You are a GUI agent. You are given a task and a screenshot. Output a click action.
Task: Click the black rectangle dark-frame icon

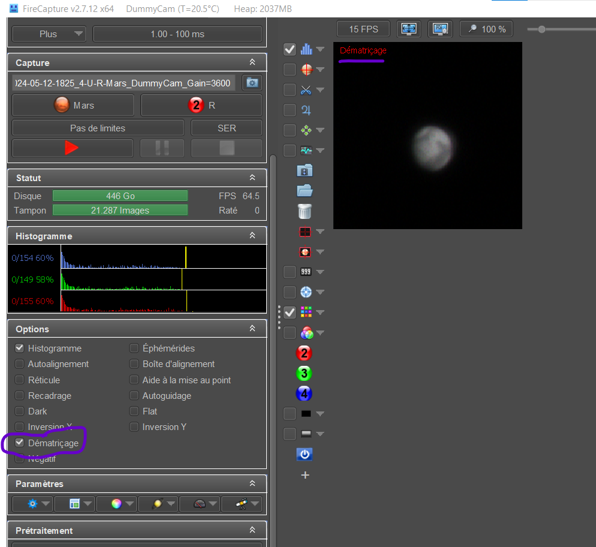tap(306, 414)
